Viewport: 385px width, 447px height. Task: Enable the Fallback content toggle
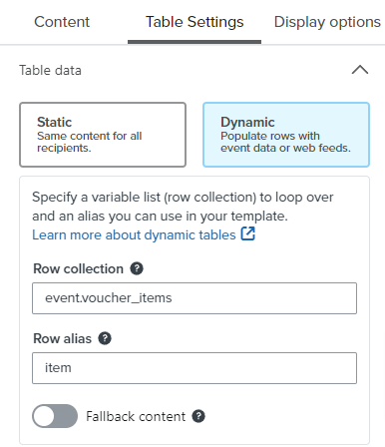pos(55,416)
